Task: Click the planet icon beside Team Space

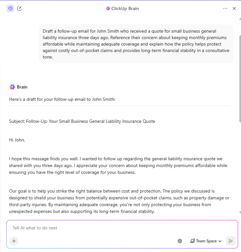Action: coord(192,241)
